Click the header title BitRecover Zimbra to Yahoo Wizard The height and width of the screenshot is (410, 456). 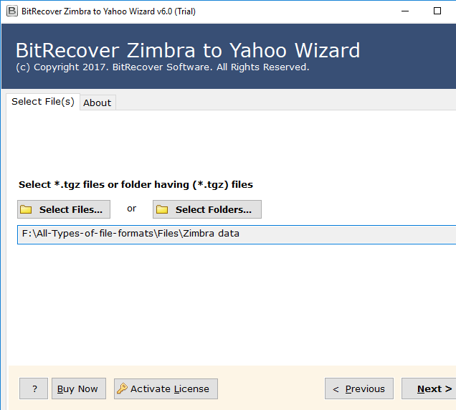(188, 51)
